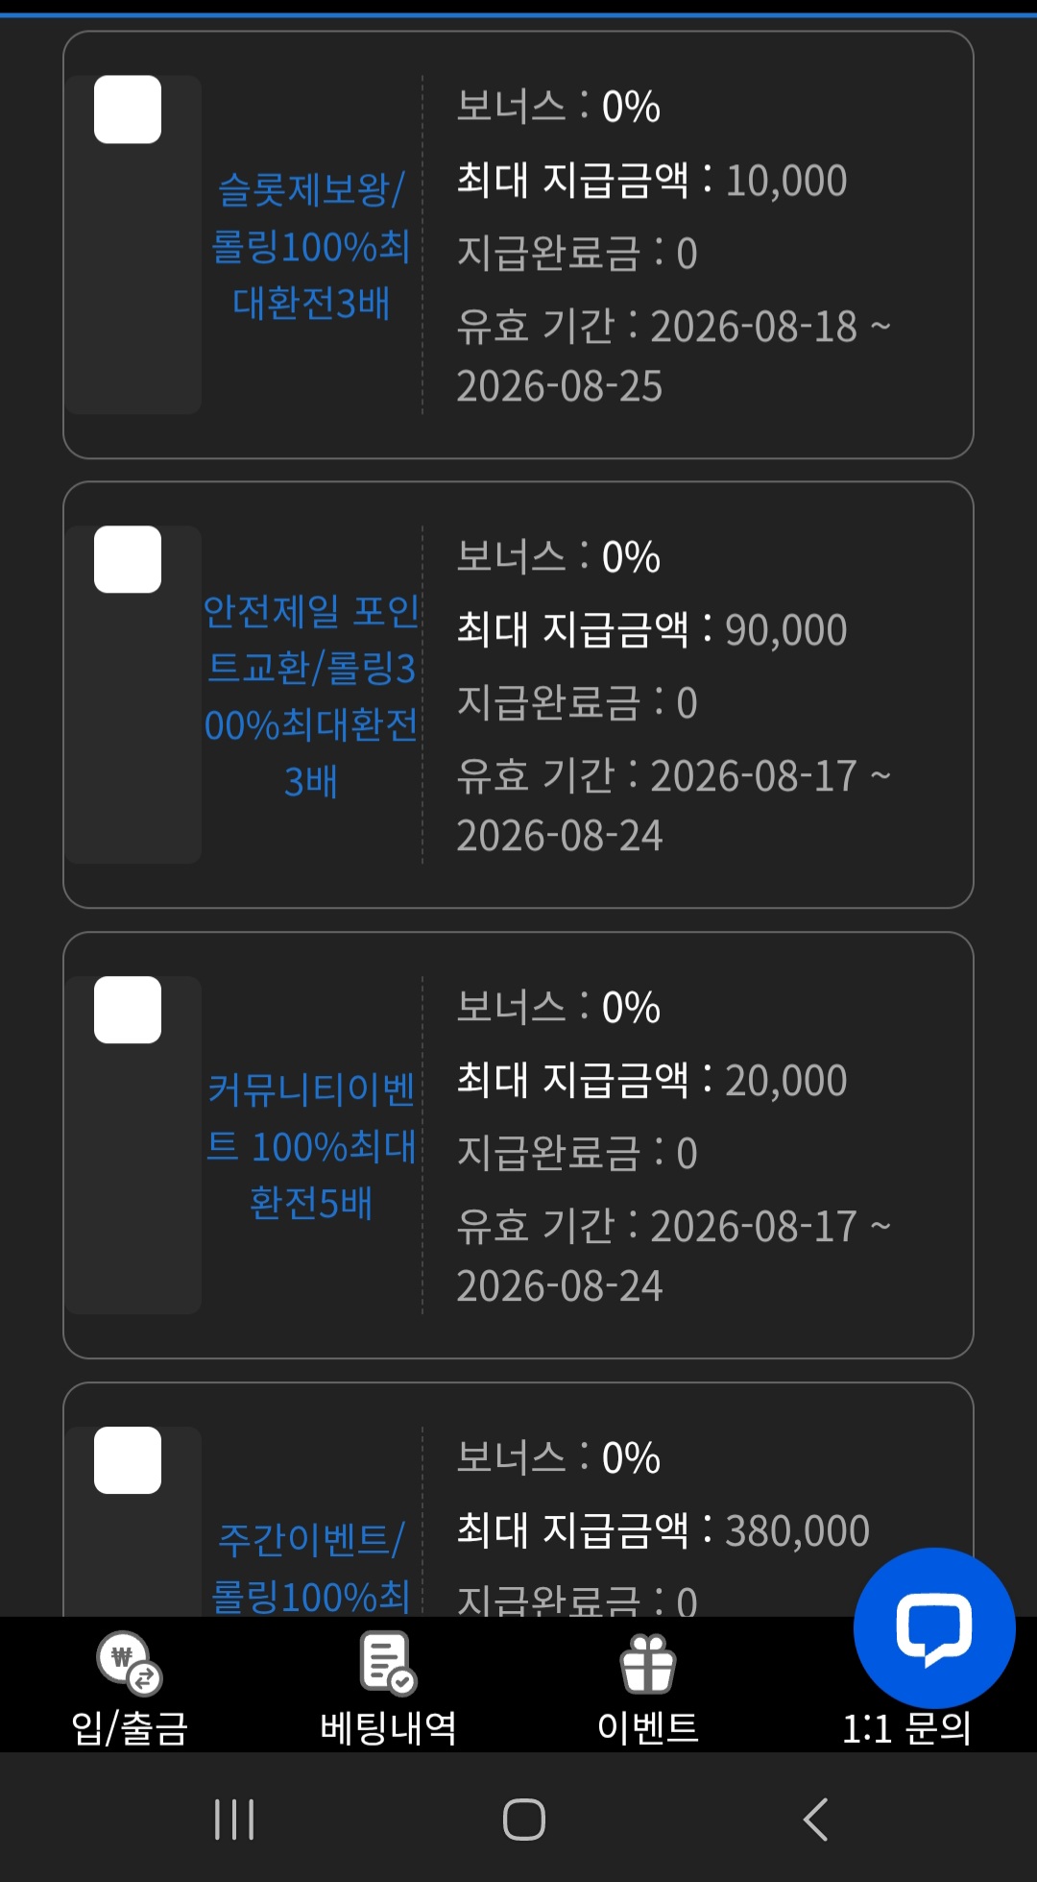Open the 이벤트 gift box icon
The height and width of the screenshot is (1882, 1037).
(648, 1664)
